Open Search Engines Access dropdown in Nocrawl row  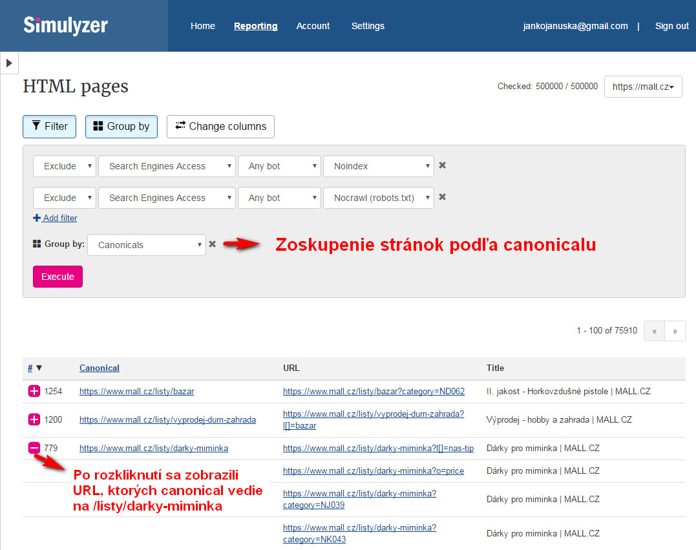tap(167, 198)
